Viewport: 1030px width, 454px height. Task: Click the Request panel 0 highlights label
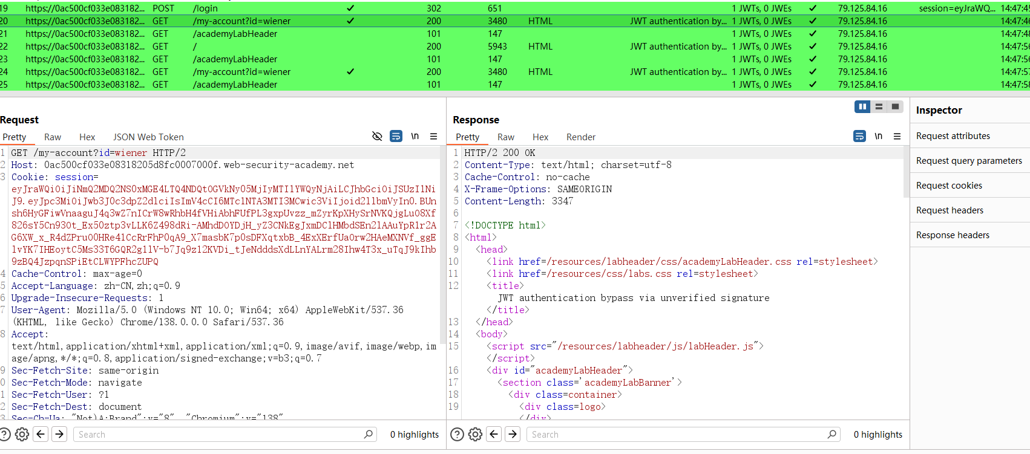click(x=415, y=435)
